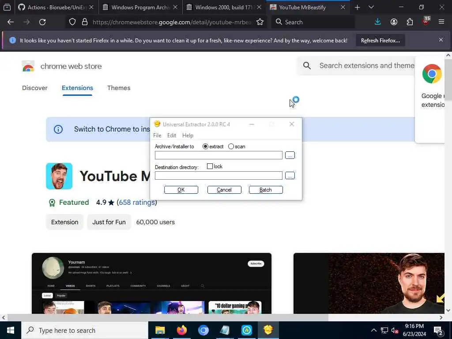Click the horizontal scrollbar right arrow
The width and height of the screenshot is (452, 339).
tap(441, 317)
